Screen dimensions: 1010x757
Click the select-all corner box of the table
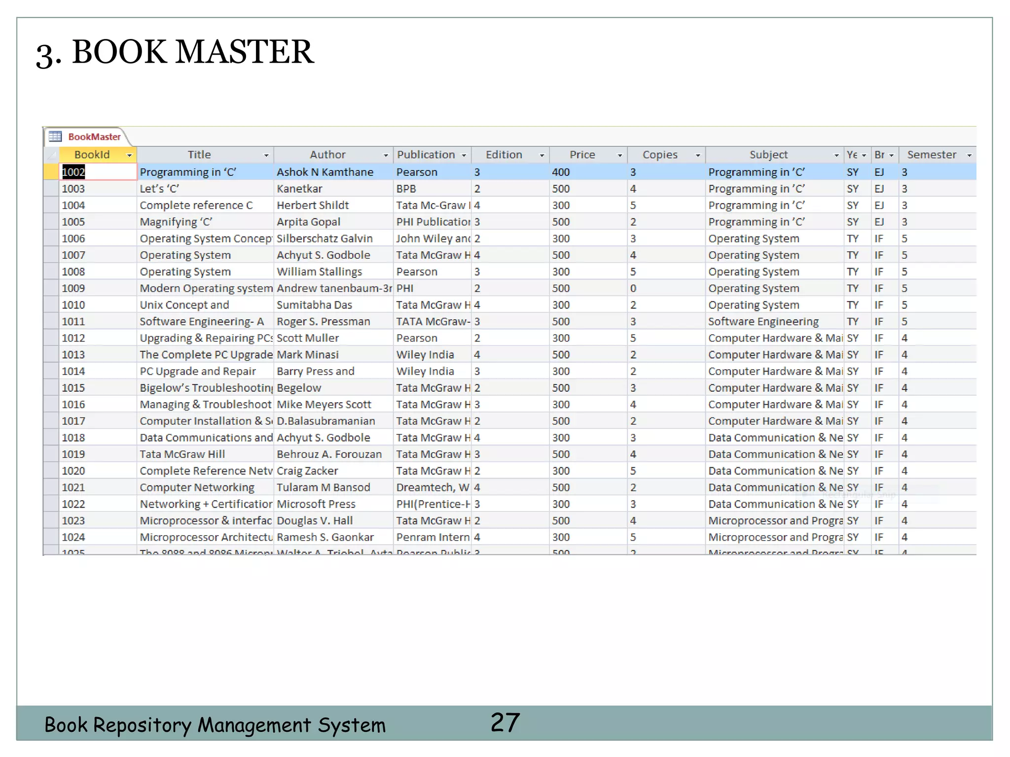coord(51,155)
